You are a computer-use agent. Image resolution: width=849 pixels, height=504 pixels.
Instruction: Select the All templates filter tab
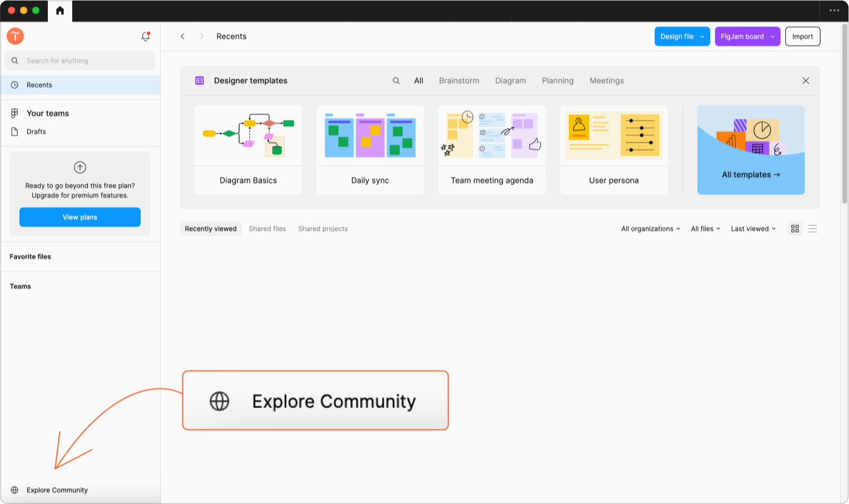418,81
